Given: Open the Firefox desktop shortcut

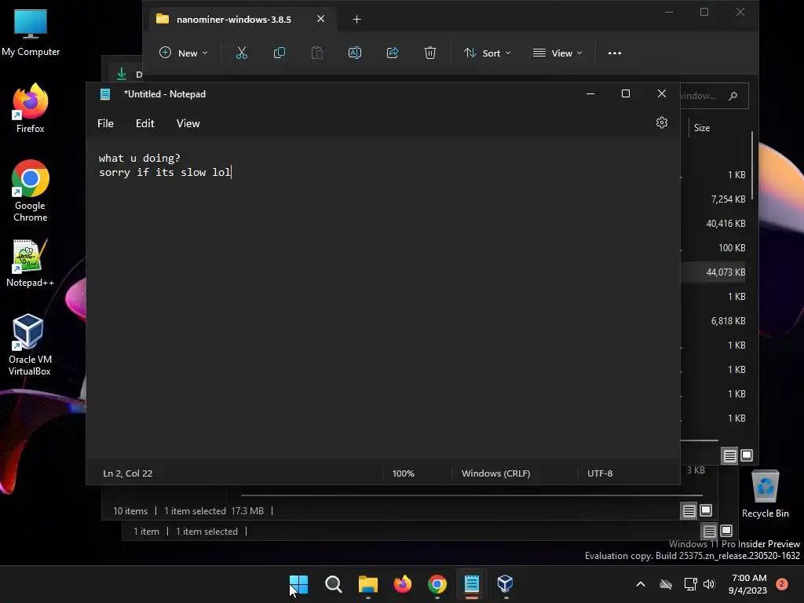Looking at the screenshot, I should point(31,108).
